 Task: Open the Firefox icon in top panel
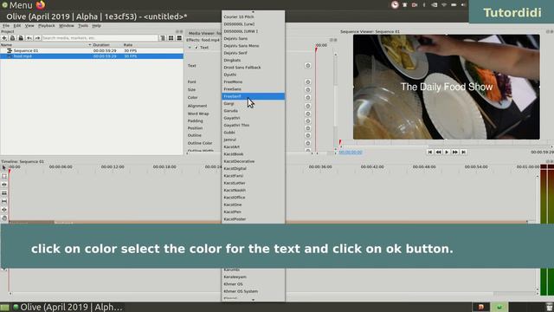click(x=41, y=5)
